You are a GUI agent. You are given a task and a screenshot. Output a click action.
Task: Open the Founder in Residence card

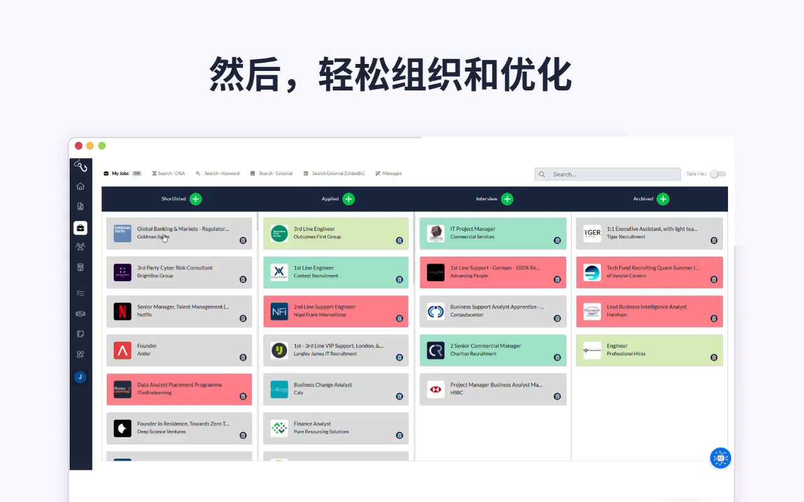pos(179,428)
